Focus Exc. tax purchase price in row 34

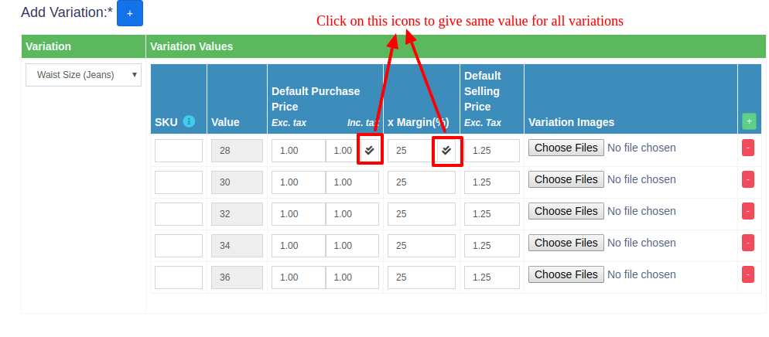(x=298, y=245)
